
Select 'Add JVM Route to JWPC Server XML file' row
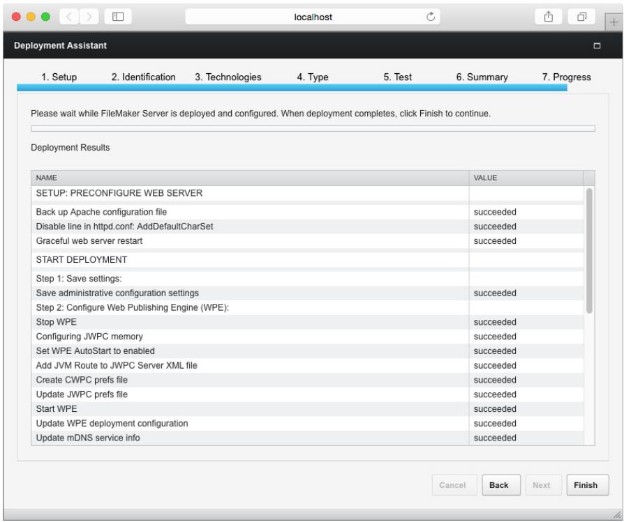(x=307, y=365)
